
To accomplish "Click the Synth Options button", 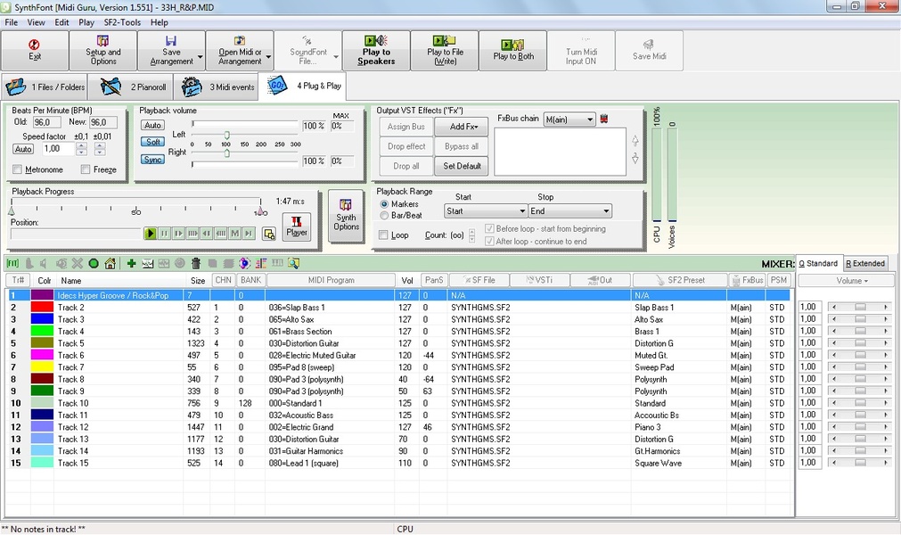I will pyautogui.click(x=346, y=215).
